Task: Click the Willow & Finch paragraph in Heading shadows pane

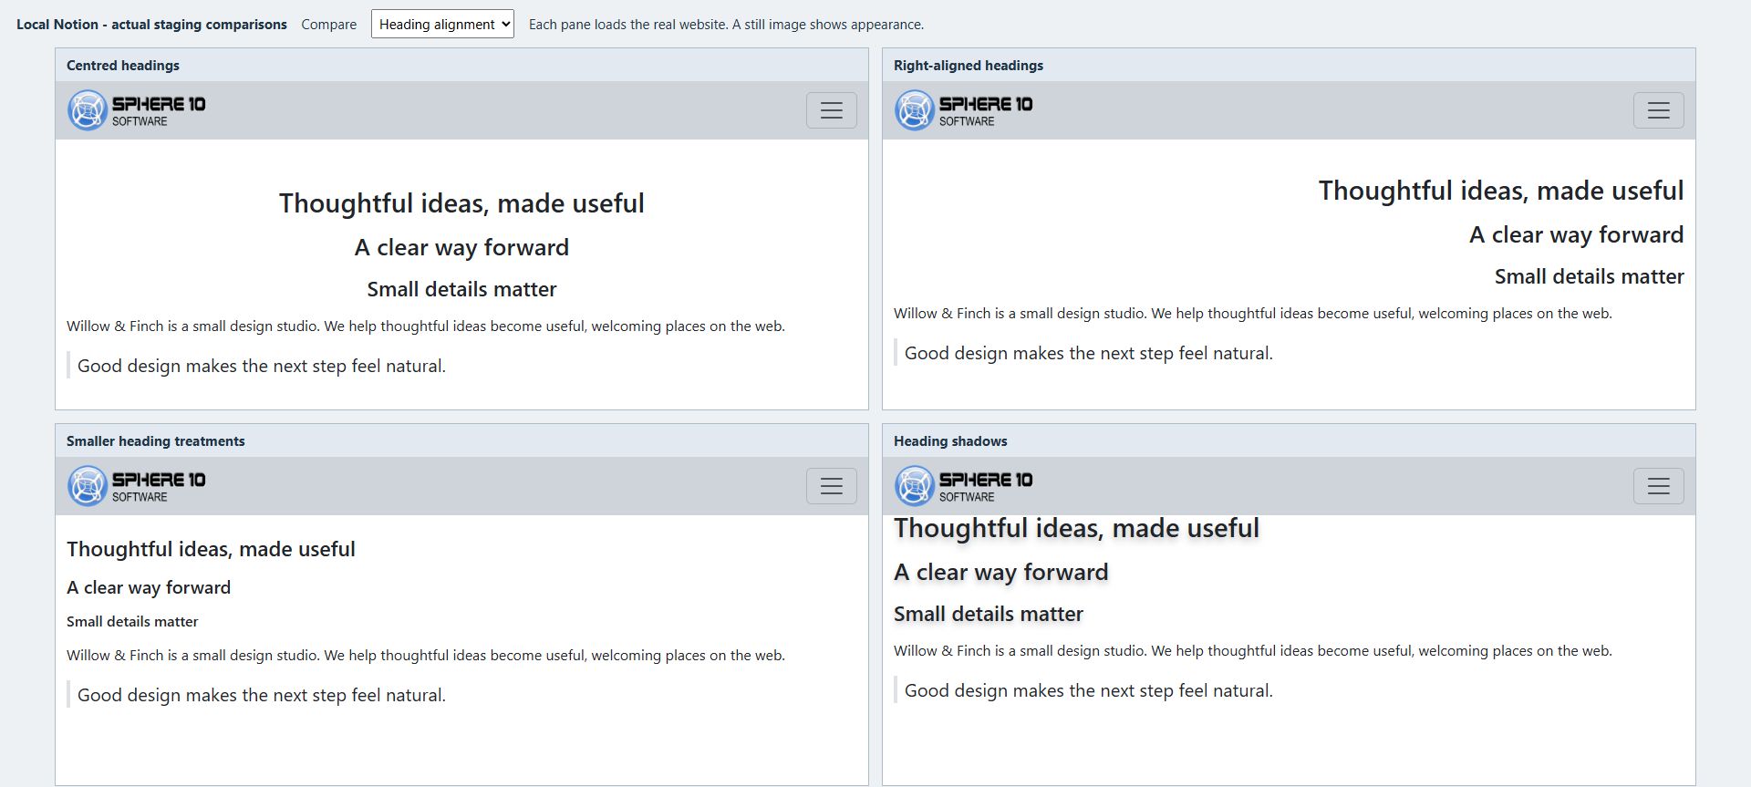Action: (x=1253, y=651)
